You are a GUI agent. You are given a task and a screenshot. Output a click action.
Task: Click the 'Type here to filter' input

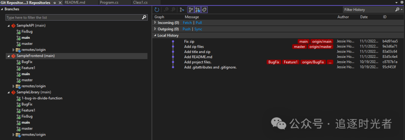[x=74, y=18]
